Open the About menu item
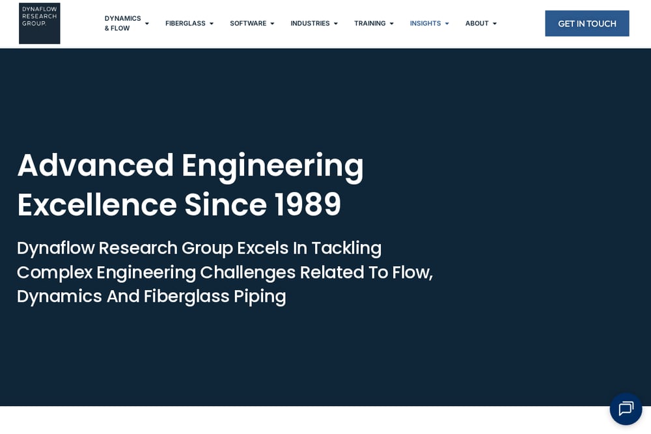 tap(477, 23)
